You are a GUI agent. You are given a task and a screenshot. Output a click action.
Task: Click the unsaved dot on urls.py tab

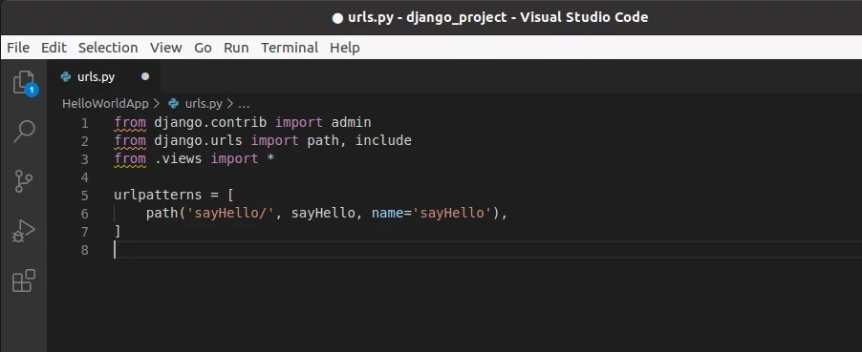(x=145, y=77)
